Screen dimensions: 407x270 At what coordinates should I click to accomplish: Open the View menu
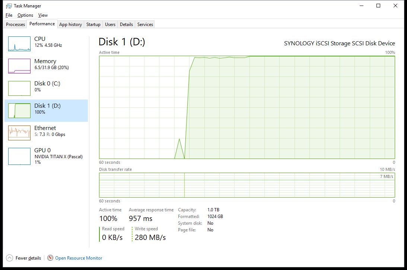click(x=43, y=15)
